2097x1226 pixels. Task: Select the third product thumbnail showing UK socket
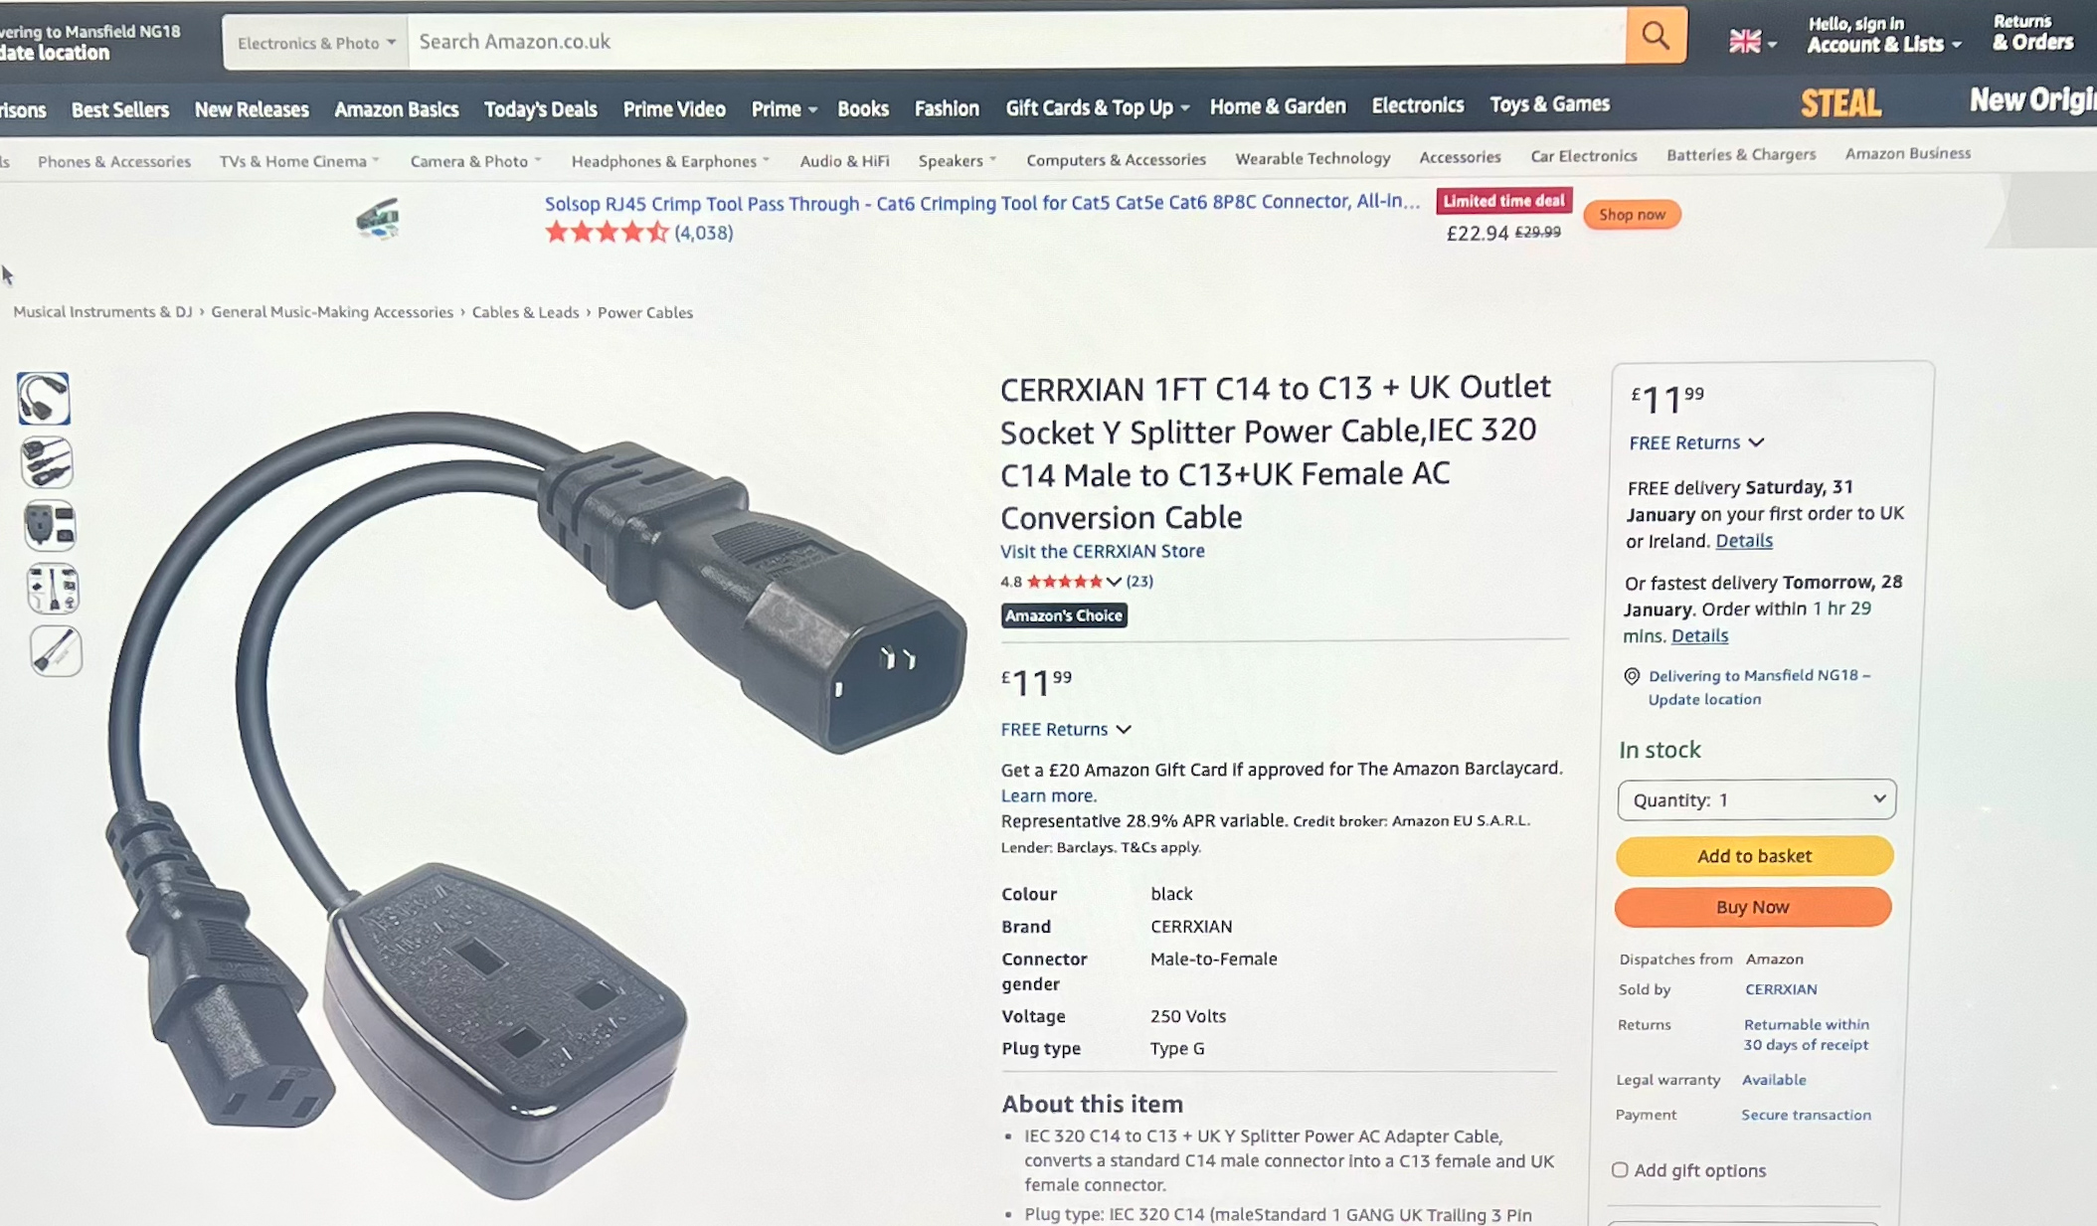click(x=50, y=526)
